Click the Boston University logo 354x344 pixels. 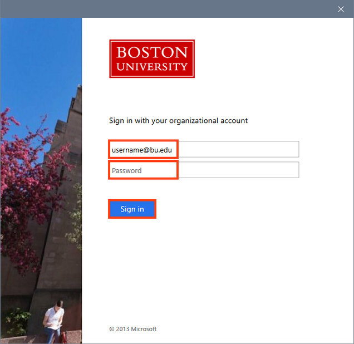(152, 58)
